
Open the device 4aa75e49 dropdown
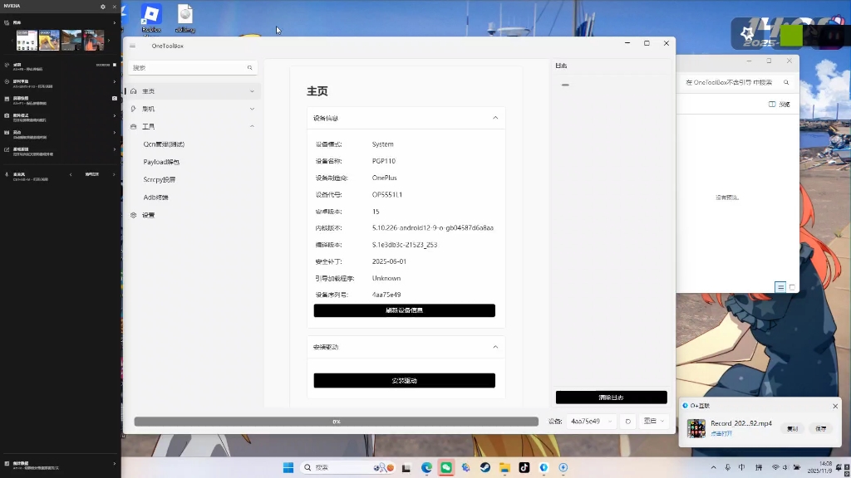592,421
